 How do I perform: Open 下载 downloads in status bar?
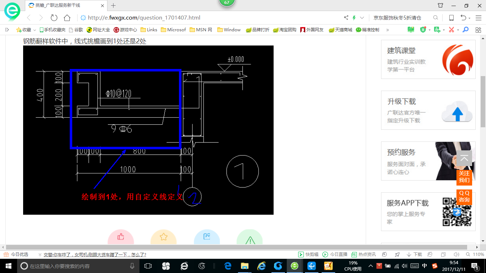point(414,255)
